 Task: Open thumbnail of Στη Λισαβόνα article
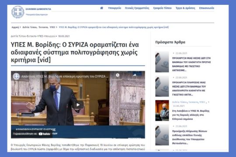[162, 111]
